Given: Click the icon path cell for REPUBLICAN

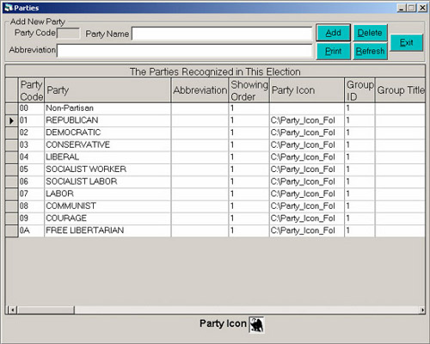Looking at the screenshot, I should pyautogui.click(x=307, y=120).
